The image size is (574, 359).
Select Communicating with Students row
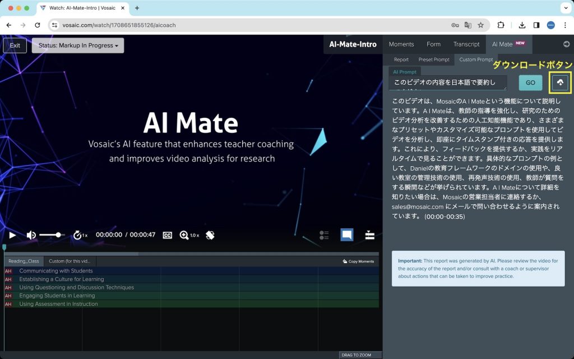tap(192, 271)
